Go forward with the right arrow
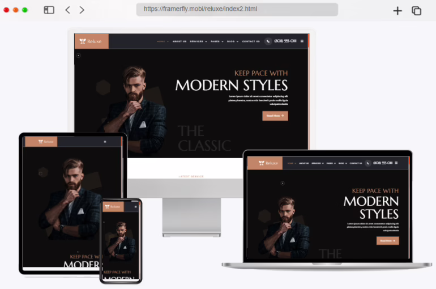The height and width of the screenshot is (289, 436). pyautogui.click(x=82, y=10)
